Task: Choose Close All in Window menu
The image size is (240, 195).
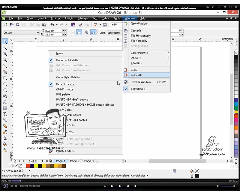Action: click(x=147, y=75)
